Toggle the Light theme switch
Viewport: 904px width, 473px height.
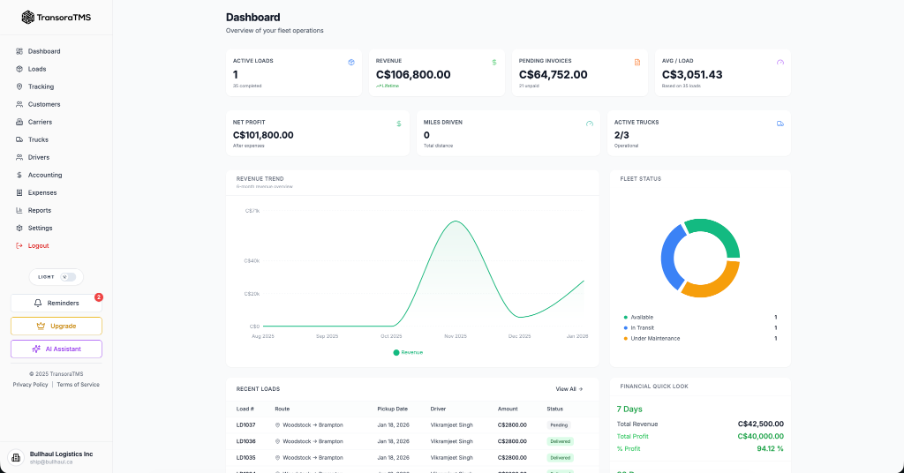pyautogui.click(x=68, y=277)
